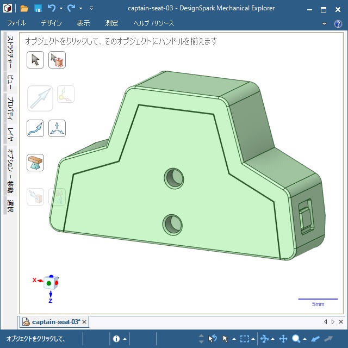Go to the previous document tab arrow
The image size is (348, 348).
tap(326, 321)
